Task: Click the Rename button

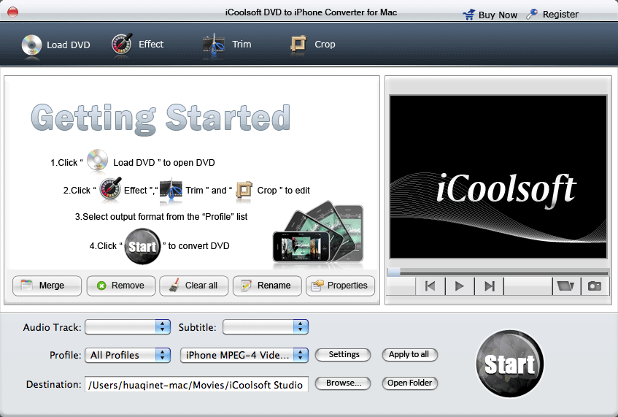Action: point(267,286)
